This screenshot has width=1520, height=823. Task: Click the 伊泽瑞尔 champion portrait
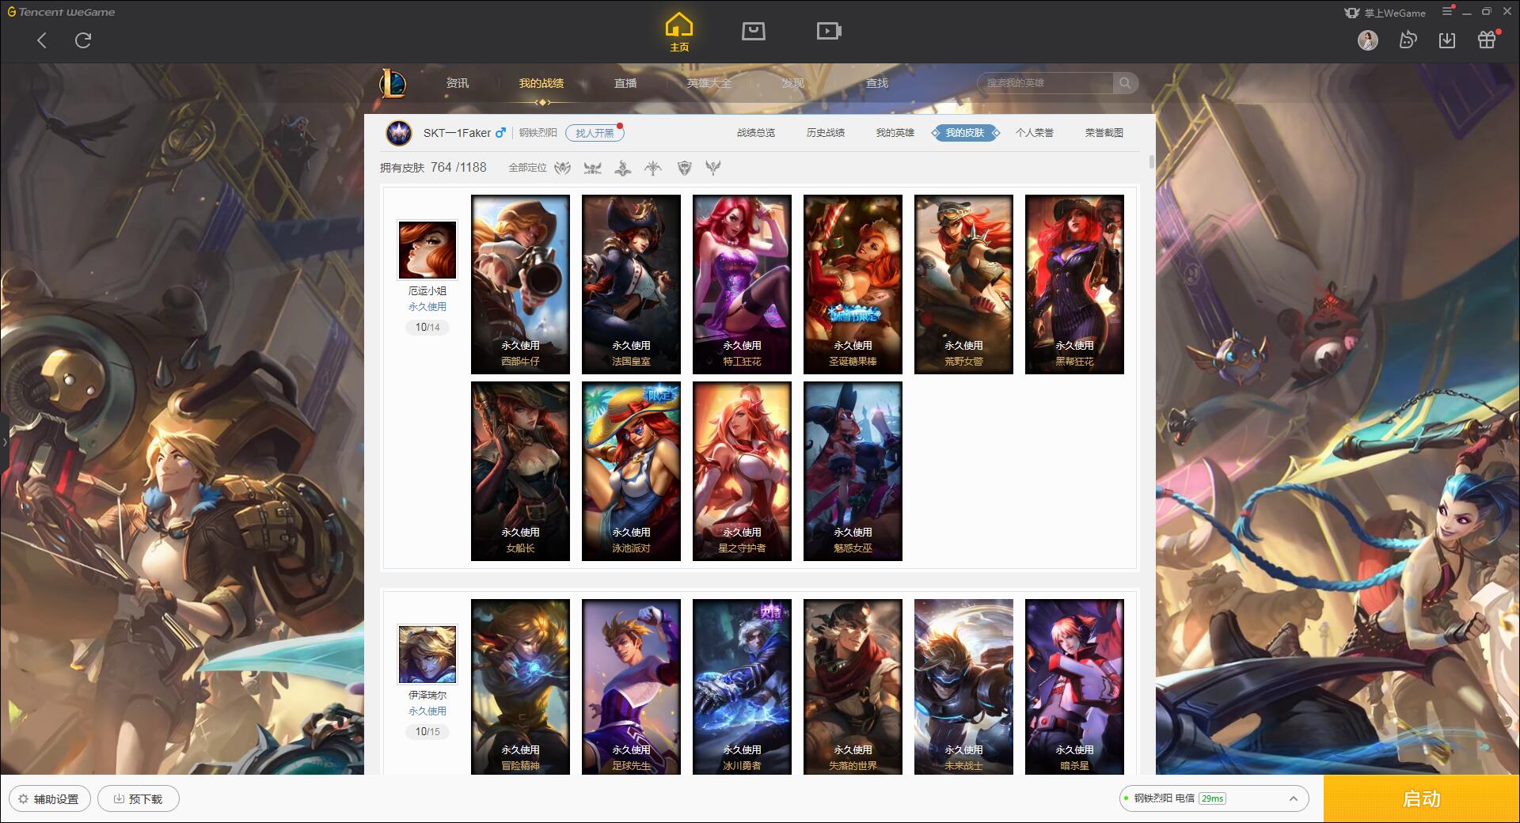click(427, 654)
